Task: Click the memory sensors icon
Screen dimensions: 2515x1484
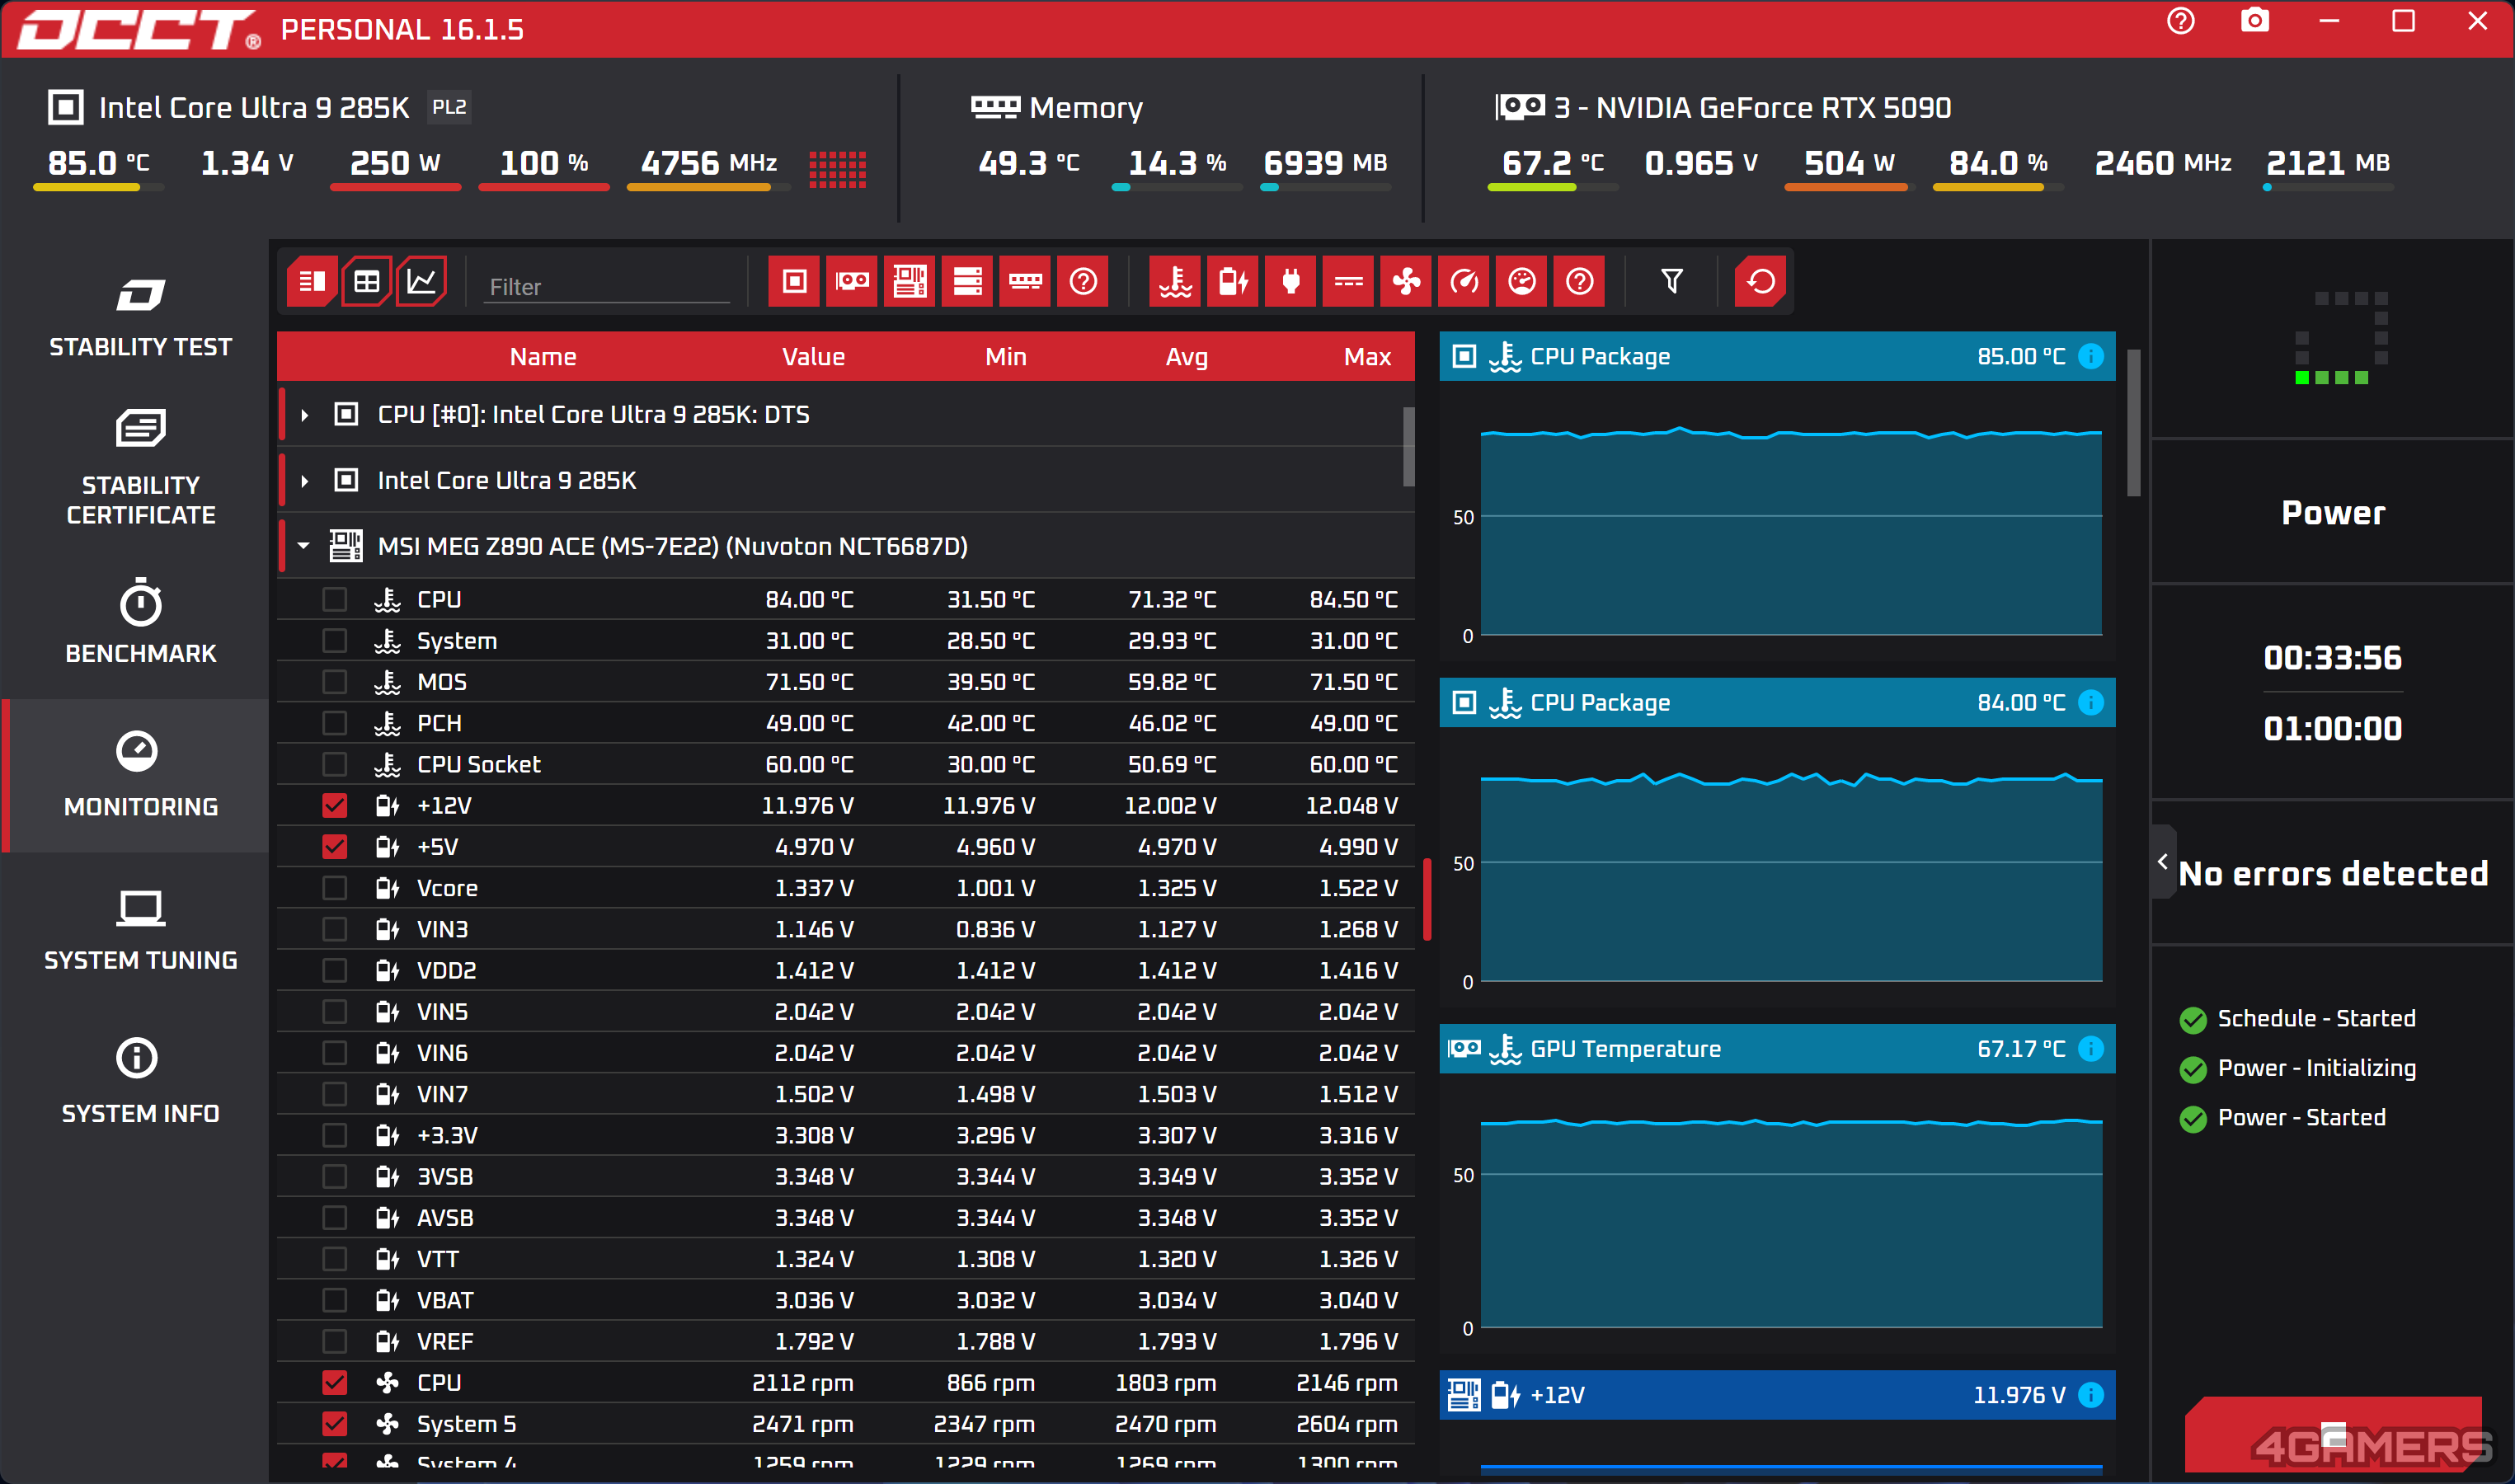Action: (x=1024, y=281)
